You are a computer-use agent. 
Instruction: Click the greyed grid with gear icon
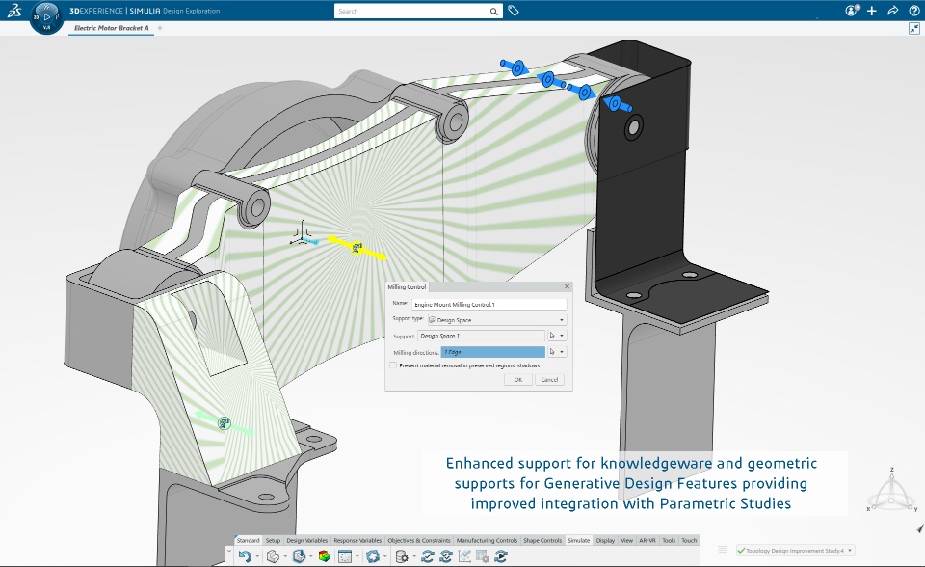click(x=483, y=556)
